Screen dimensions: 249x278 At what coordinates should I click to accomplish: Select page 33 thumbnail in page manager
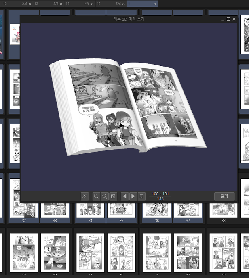[55, 210]
